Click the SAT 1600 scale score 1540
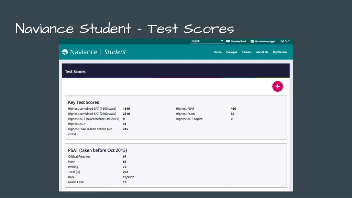 [x=126, y=109]
